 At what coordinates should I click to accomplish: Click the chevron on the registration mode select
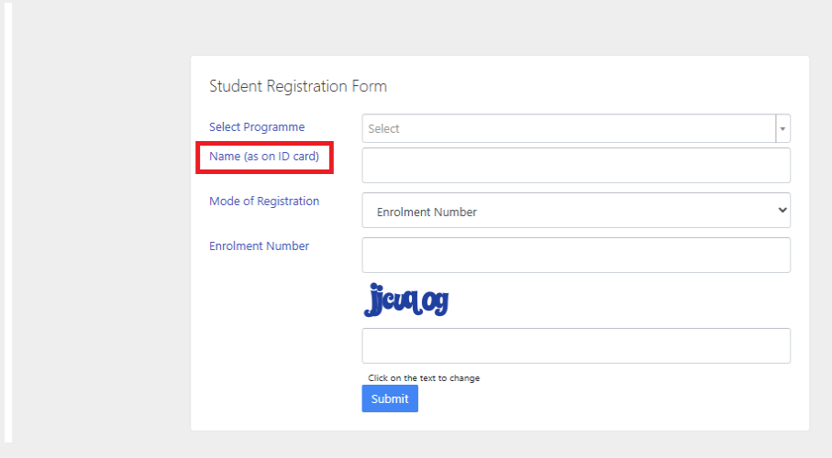point(782,210)
